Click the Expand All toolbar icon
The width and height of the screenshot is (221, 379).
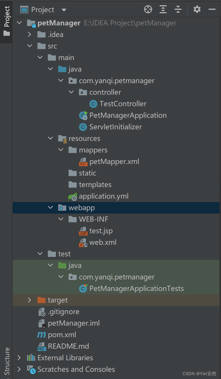coord(163,10)
